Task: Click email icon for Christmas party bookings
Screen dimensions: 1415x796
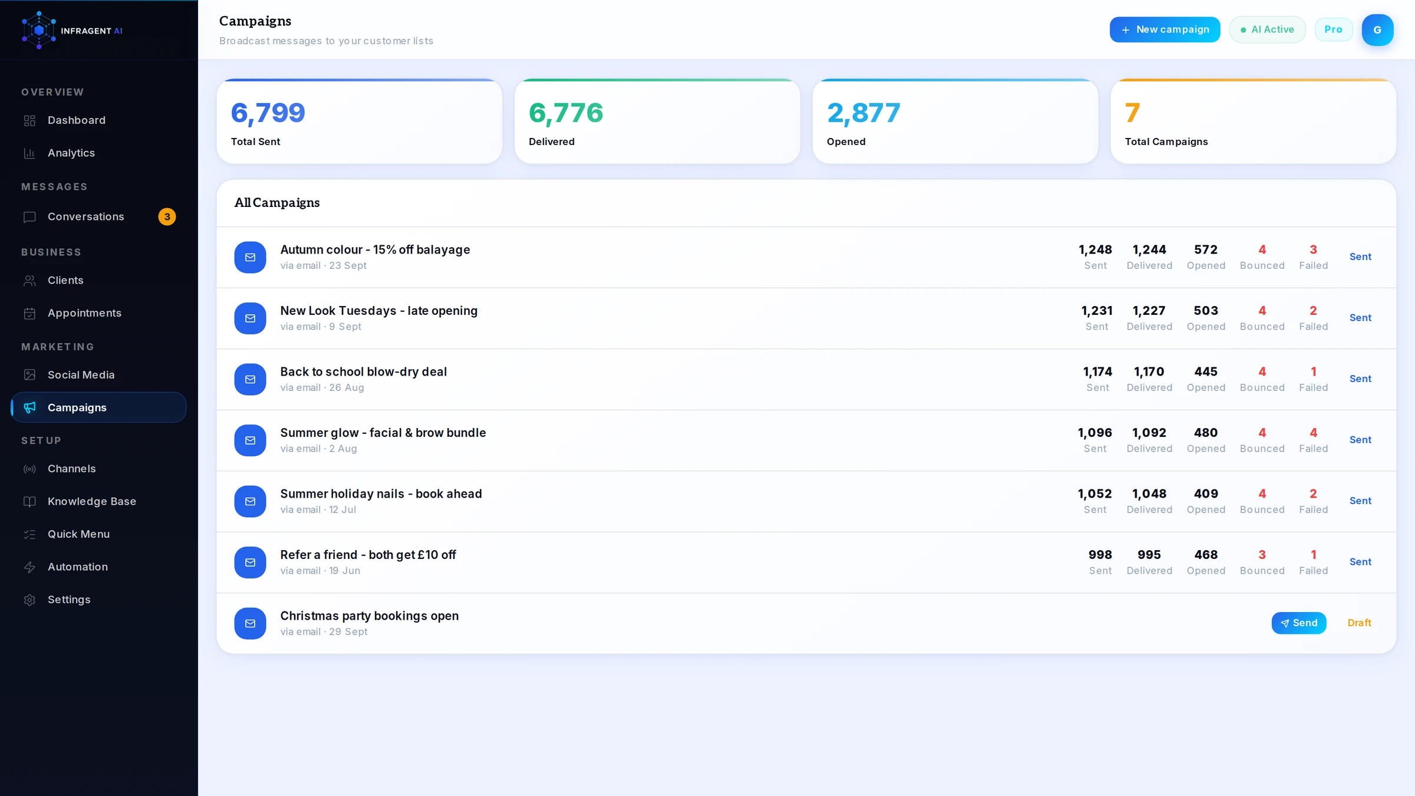Action: tap(250, 623)
